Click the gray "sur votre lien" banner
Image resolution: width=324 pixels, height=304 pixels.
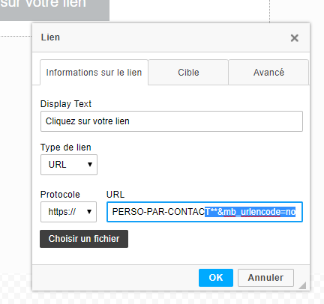[55, 10]
